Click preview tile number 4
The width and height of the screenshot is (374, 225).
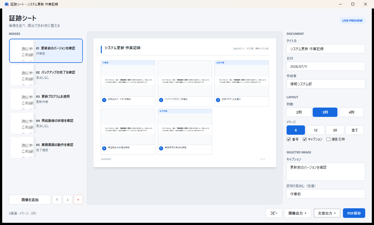[128, 132]
